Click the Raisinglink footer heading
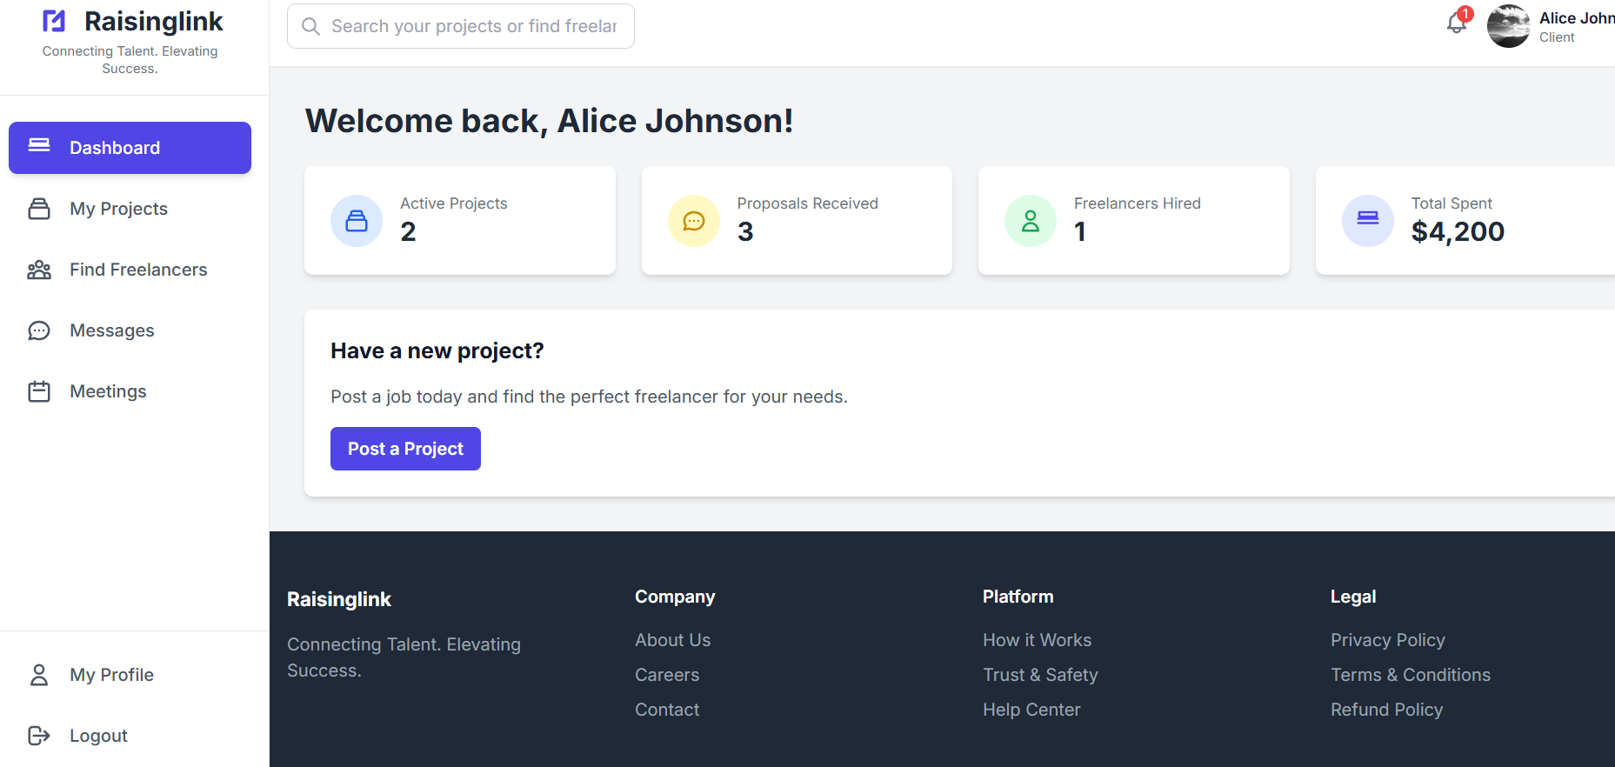The width and height of the screenshot is (1615, 767). 339,599
